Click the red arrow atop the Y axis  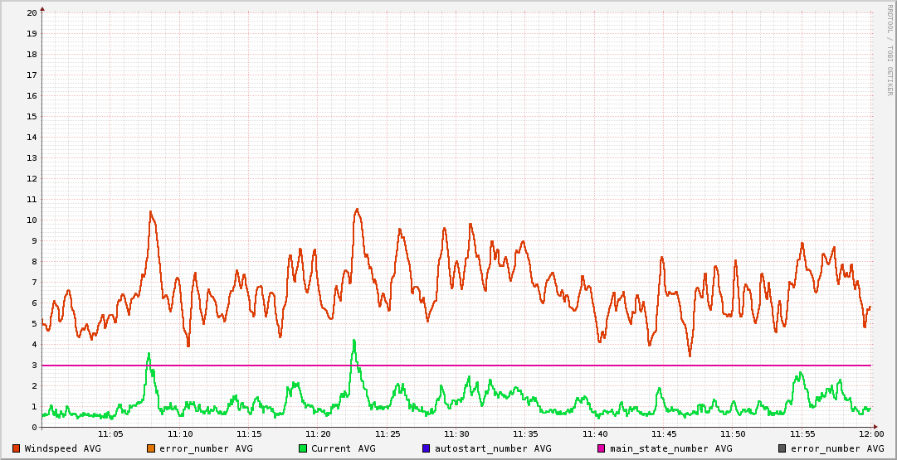coord(42,9)
